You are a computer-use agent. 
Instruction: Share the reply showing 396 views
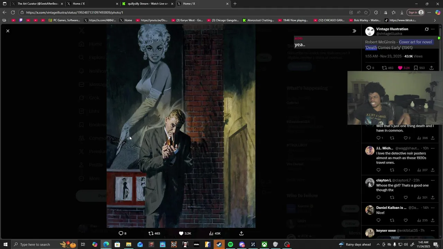[433, 138]
